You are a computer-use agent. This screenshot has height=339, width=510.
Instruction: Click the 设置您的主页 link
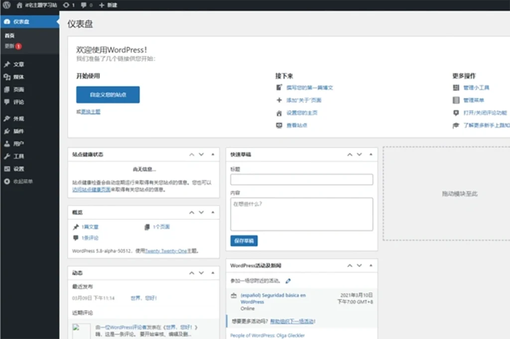point(302,113)
